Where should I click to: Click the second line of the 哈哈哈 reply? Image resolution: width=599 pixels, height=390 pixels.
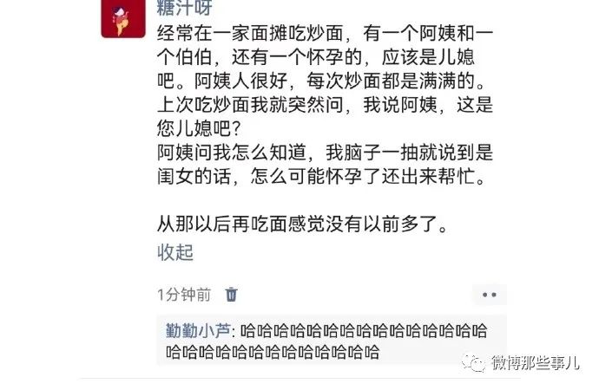[273, 352]
